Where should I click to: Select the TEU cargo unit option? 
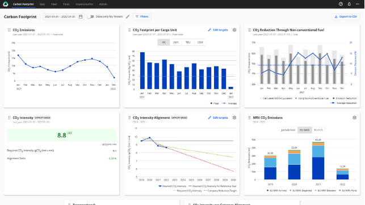[188, 42]
